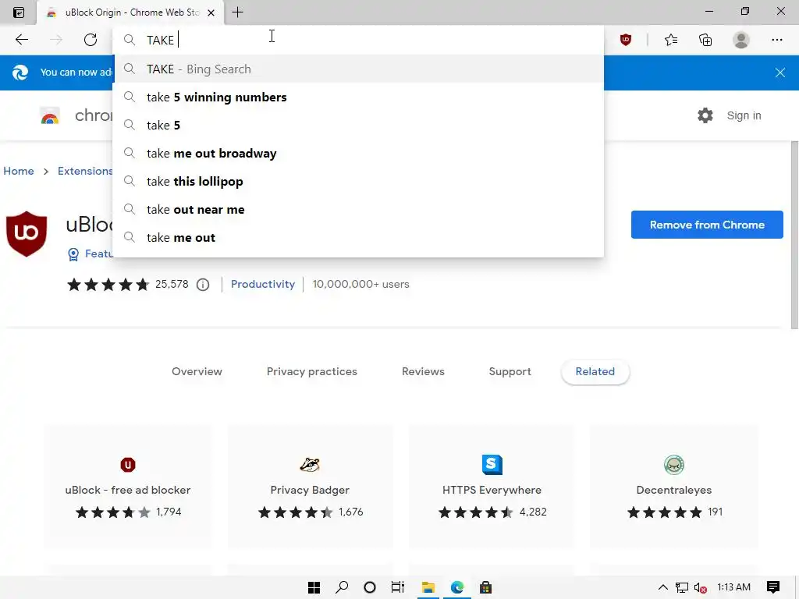Image resolution: width=799 pixels, height=599 pixels.
Task: Open a new tab with plus icon
Action: point(237,12)
